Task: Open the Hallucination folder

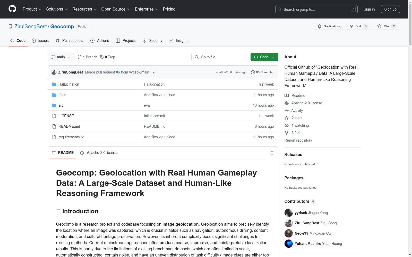Action: (x=69, y=84)
